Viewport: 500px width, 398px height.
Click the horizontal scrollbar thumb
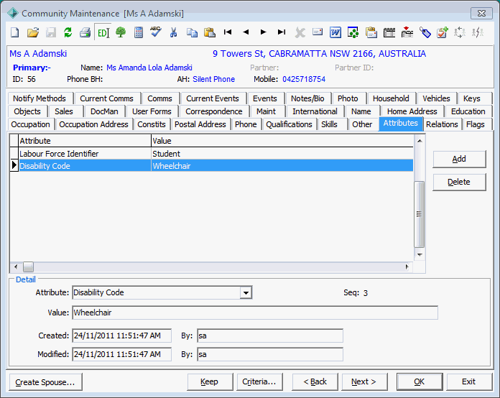28,267
